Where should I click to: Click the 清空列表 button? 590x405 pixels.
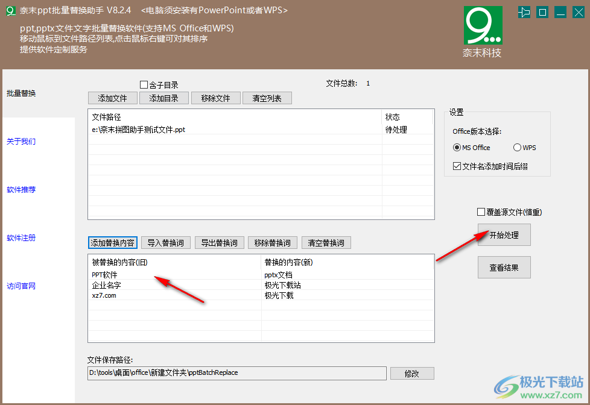coord(267,98)
